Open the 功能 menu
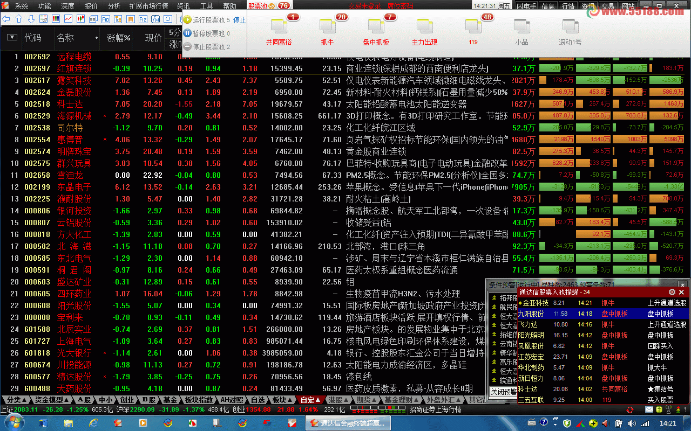The width and height of the screenshot is (691, 431). coord(45,6)
